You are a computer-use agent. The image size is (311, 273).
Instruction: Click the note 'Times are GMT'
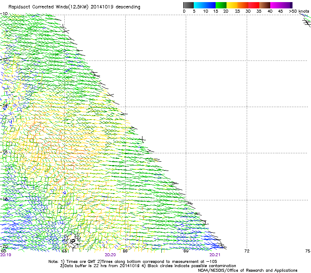[x=81, y=262]
